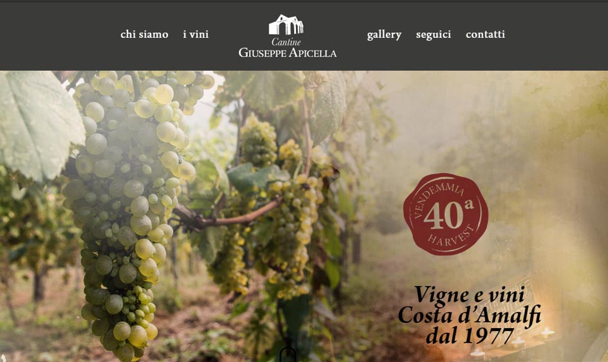608x362 pixels.
Task: Click the small white icon in bottom-left corner
Action: point(3,358)
